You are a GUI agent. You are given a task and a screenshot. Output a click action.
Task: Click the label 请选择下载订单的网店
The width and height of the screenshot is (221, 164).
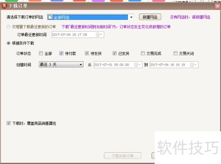[x=25, y=17]
